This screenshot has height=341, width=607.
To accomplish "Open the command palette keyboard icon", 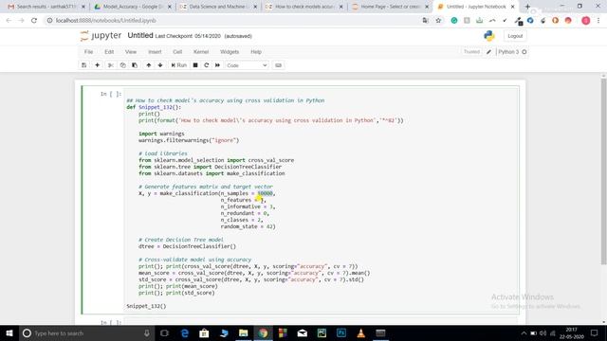I will [278, 65].
